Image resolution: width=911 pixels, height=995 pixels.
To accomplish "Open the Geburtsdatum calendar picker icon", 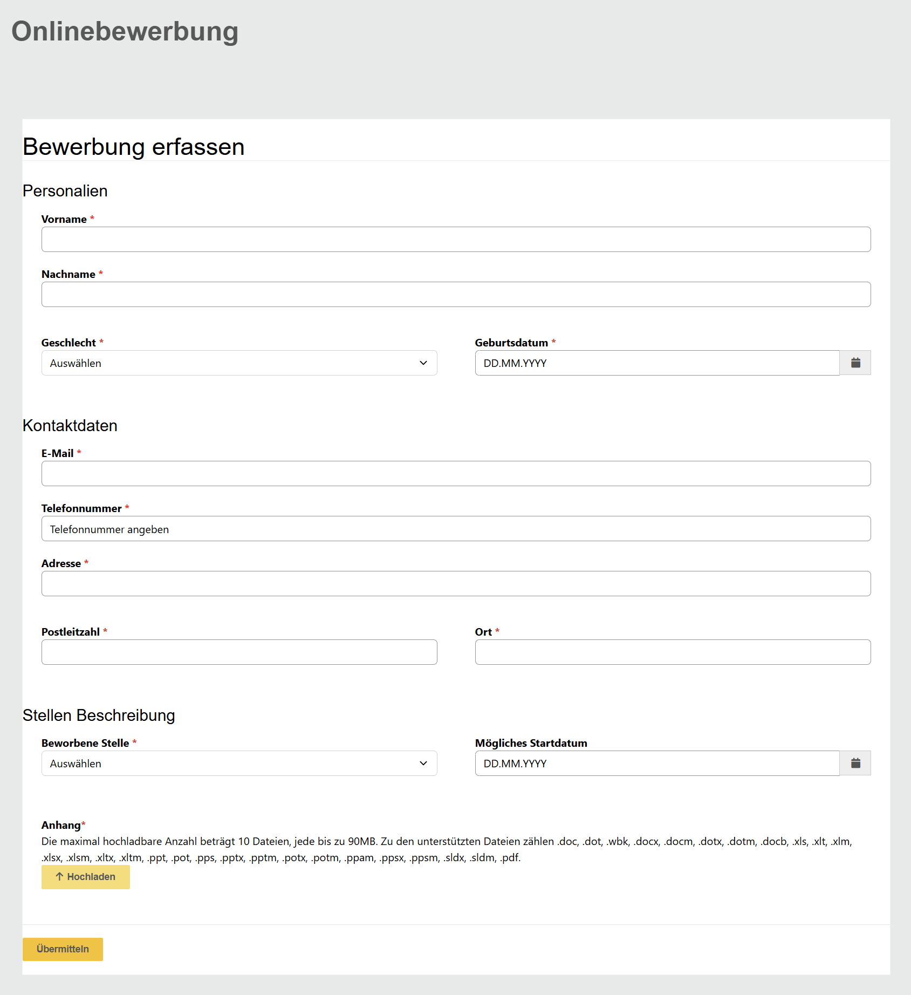I will pos(855,363).
